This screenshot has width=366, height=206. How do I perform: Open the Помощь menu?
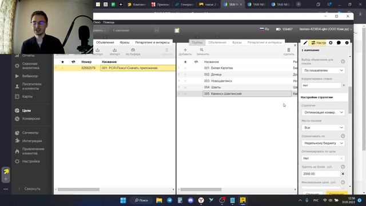pos(109,22)
